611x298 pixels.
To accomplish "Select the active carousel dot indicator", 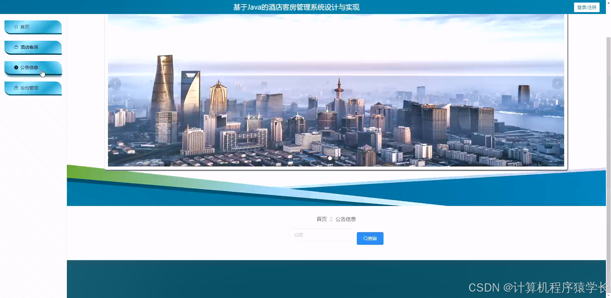I will coord(330,158).
